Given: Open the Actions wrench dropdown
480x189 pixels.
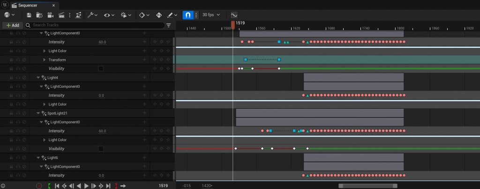Looking at the screenshot, I should (x=92, y=15).
